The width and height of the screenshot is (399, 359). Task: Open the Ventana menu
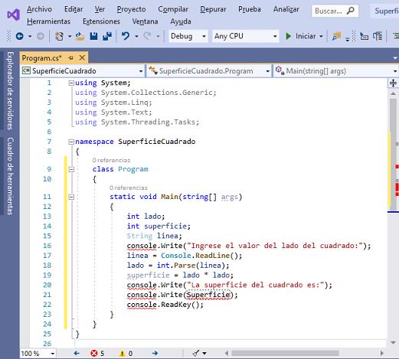tap(145, 21)
